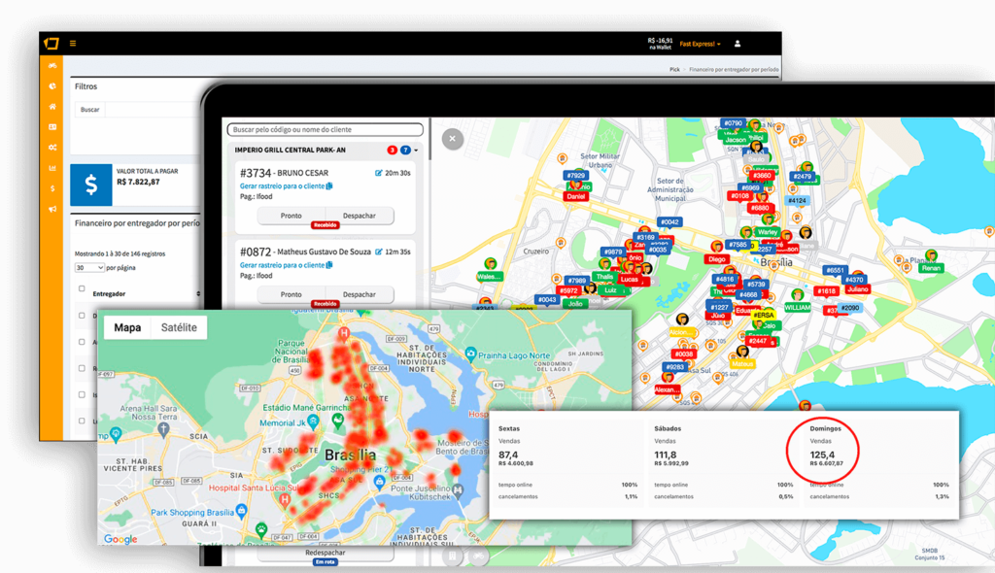Screen dimensions: 995x573
Task: Expand the Imperio Grill Central Park dropdown arrow
Action: (416, 151)
